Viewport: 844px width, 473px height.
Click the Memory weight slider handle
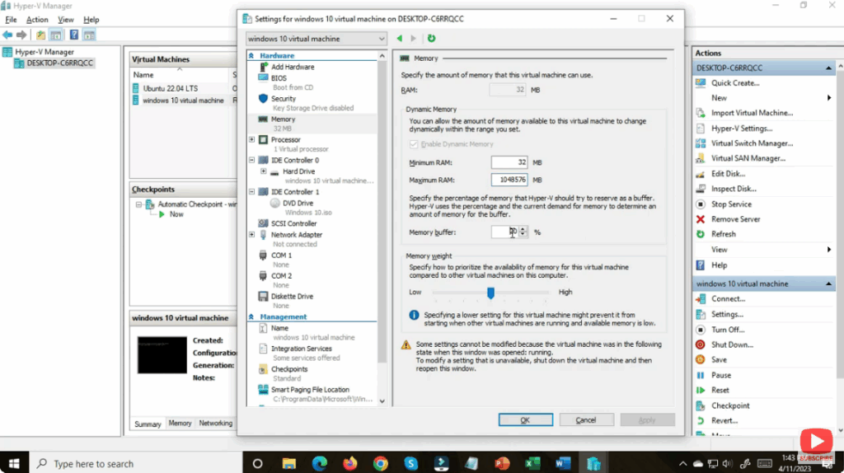point(490,293)
